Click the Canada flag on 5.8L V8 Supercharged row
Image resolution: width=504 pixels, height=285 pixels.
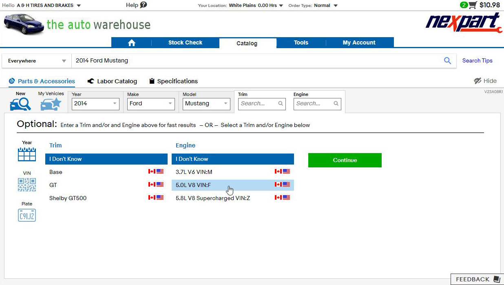coord(279,198)
